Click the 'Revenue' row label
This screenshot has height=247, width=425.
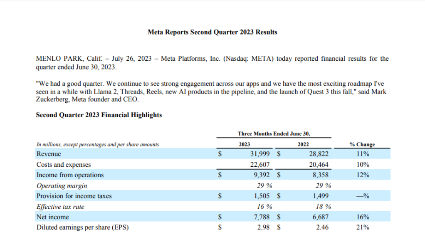[49, 154]
